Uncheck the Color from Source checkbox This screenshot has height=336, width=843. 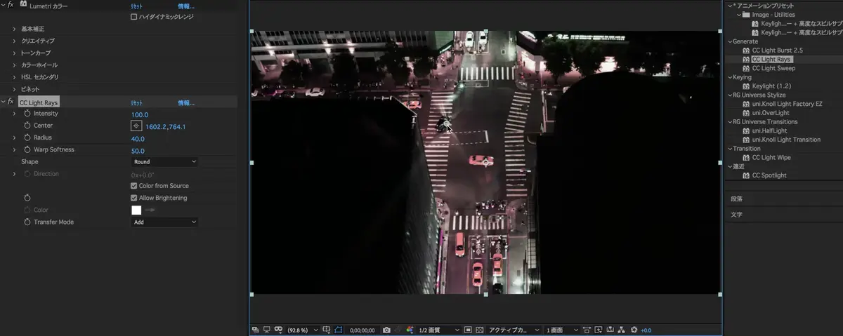134,186
